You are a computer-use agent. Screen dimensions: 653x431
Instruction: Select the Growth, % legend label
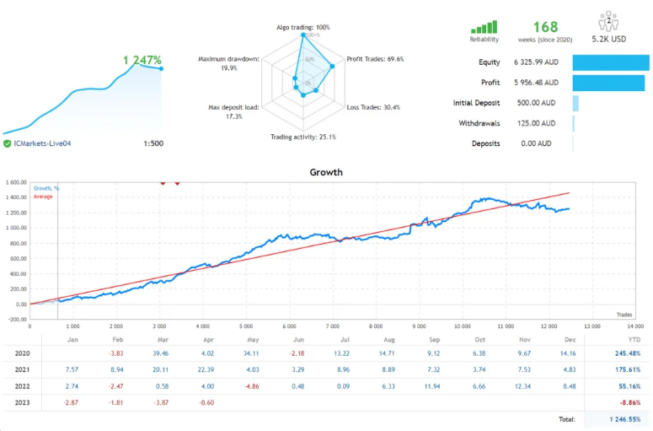point(46,188)
